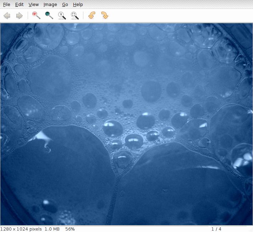Click the '56%' zoom level text

click(x=70, y=229)
